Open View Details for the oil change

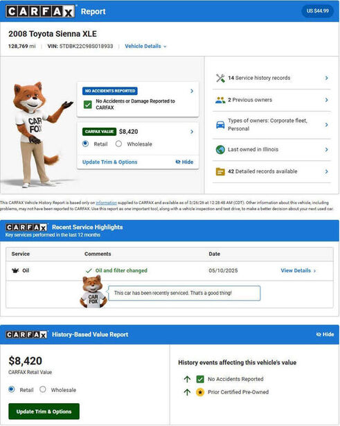(x=298, y=271)
